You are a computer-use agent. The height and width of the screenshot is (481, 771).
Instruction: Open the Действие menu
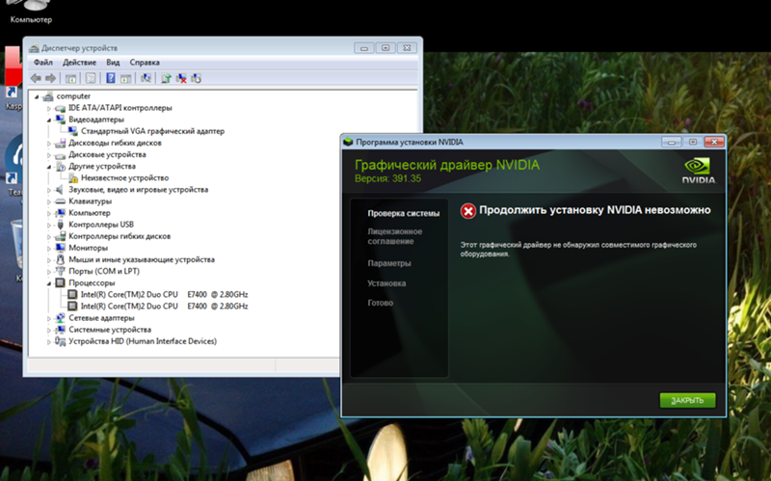78,62
